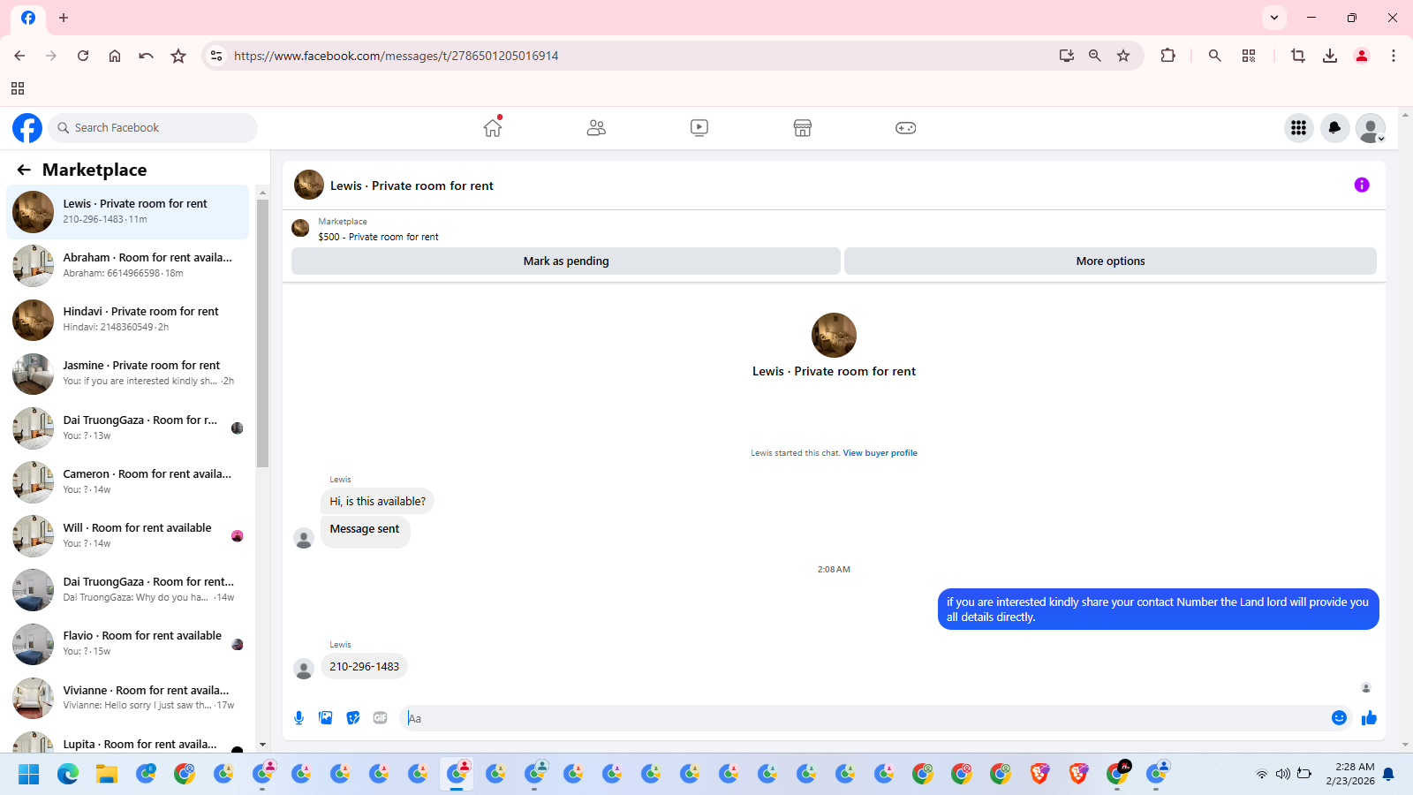The width and height of the screenshot is (1413, 795).
Task: Click the "Message sent" bubble
Action: pyautogui.click(x=365, y=531)
